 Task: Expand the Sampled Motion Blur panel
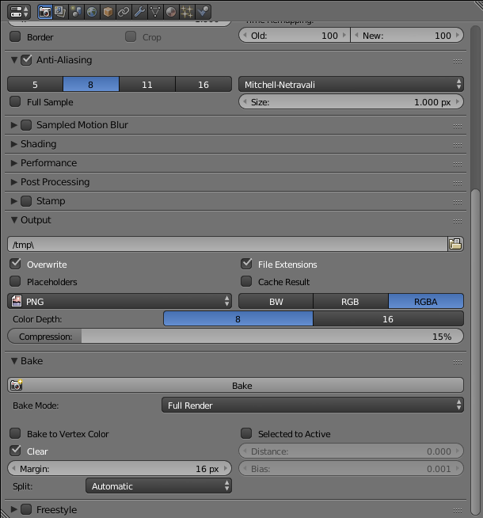[x=14, y=125]
